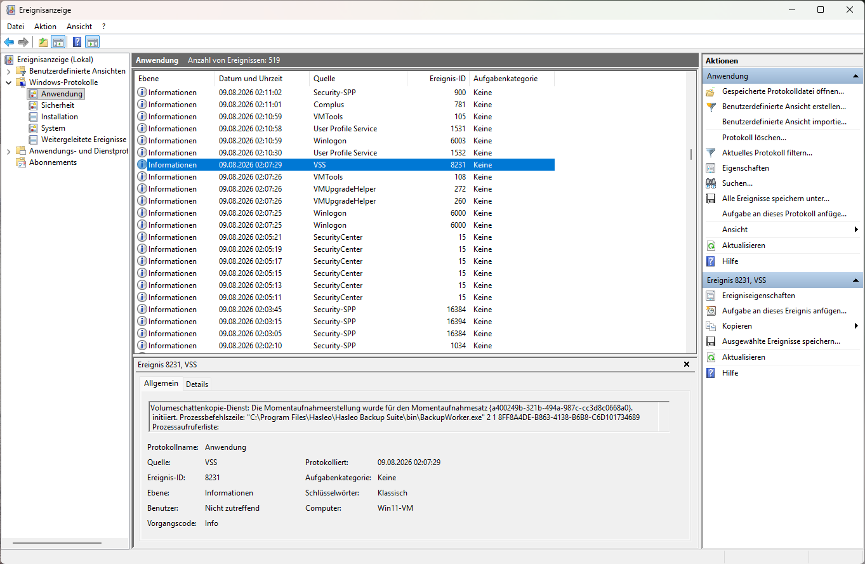The height and width of the screenshot is (564, 865).
Task: Click Benutzerdefinierte Ansicht importieren action
Action: pyautogui.click(x=784, y=122)
